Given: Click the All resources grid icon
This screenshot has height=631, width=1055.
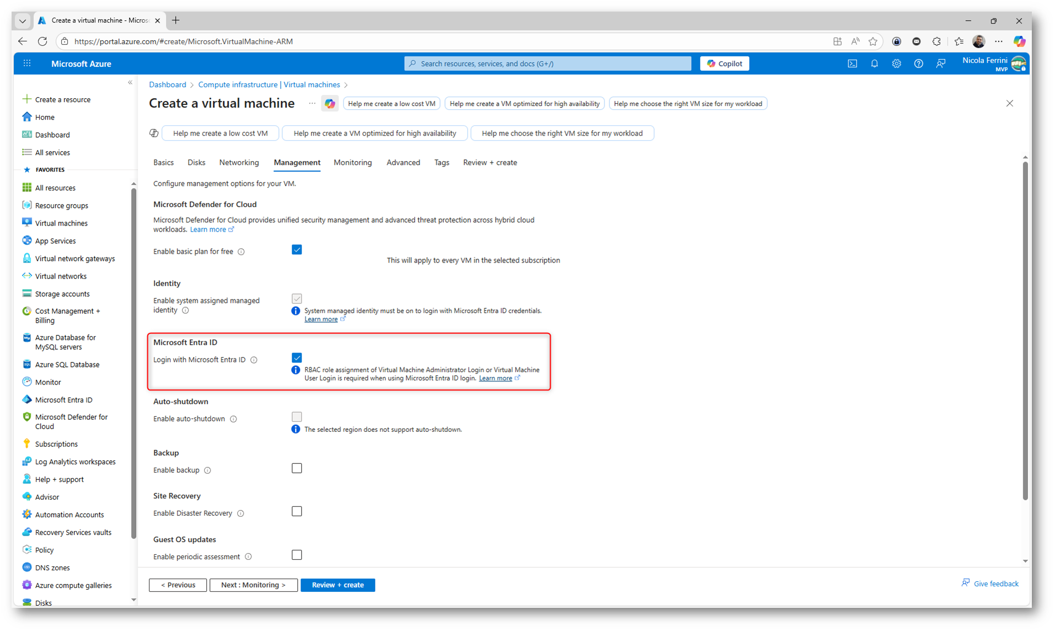Looking at the screenshot, I should [x=26, y=188].
